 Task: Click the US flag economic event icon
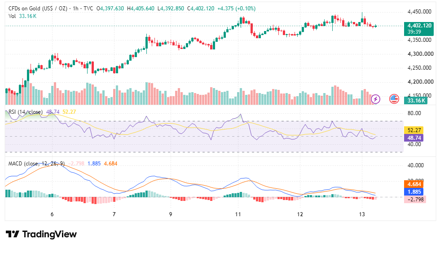[x=394, y=99]
